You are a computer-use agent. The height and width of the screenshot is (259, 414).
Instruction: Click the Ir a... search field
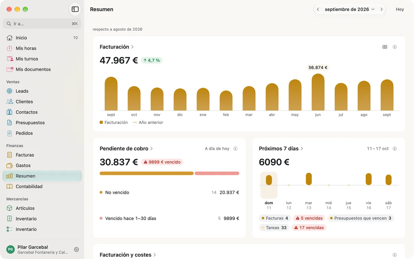(42, 24)
